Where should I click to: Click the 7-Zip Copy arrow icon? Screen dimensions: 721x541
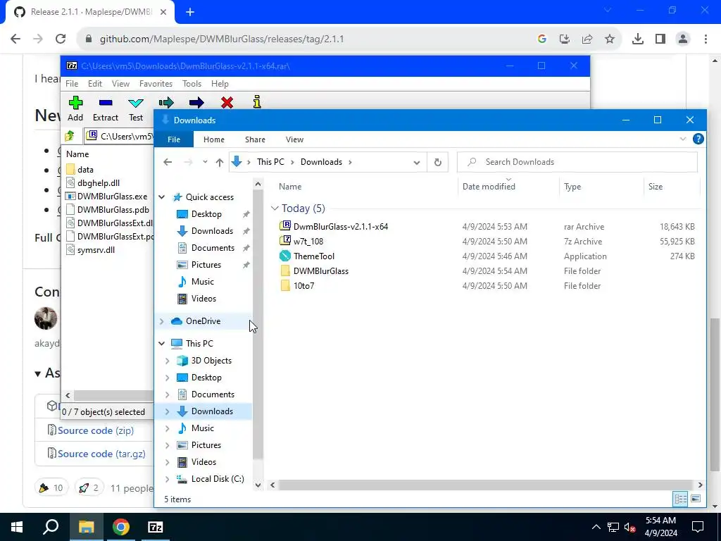click(166, 103)
